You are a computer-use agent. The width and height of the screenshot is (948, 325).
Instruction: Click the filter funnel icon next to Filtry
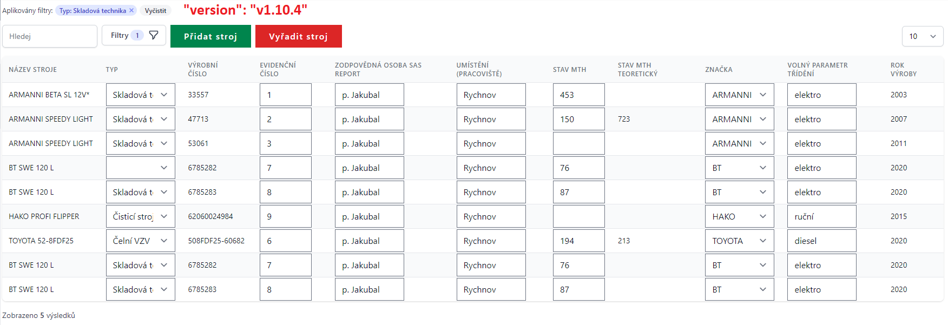tap(154, 35)
